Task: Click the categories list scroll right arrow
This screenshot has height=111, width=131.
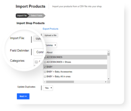Action: pos(106,82)
